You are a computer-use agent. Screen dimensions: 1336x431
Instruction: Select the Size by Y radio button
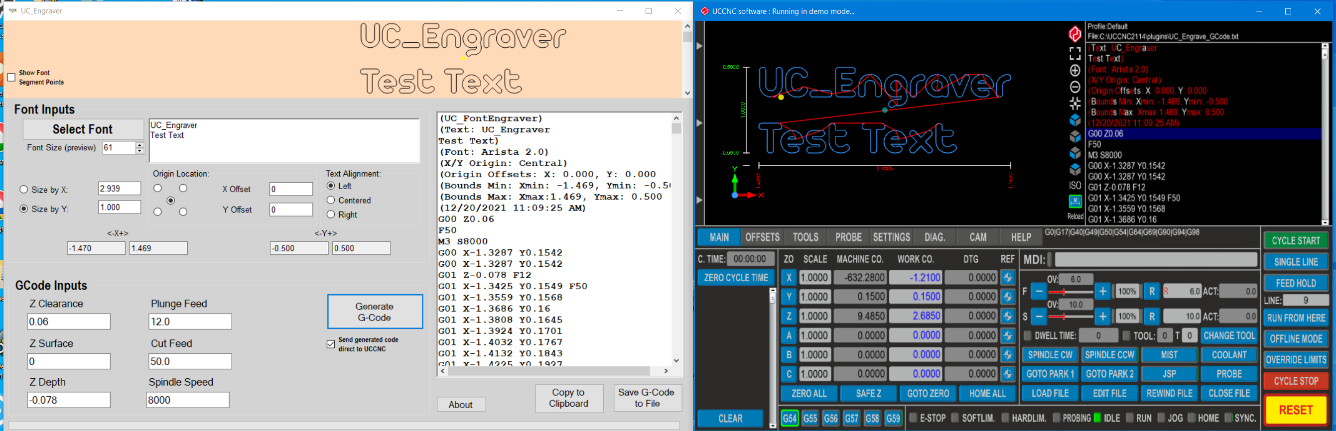pos(23,209)
